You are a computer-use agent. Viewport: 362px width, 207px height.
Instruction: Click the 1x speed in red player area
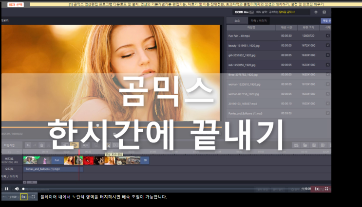pos(317,189)
